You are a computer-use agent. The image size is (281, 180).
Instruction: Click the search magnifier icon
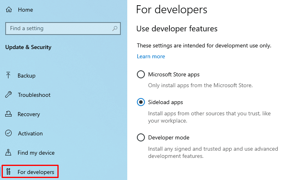tap(115, 29)
